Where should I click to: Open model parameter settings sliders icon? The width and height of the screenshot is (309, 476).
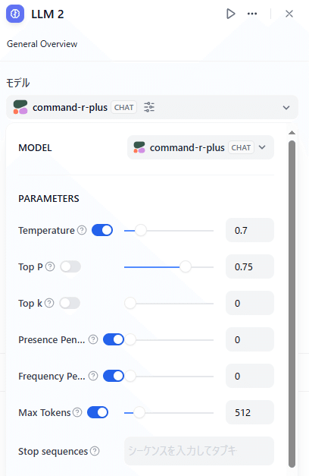[x=149, y=107]
